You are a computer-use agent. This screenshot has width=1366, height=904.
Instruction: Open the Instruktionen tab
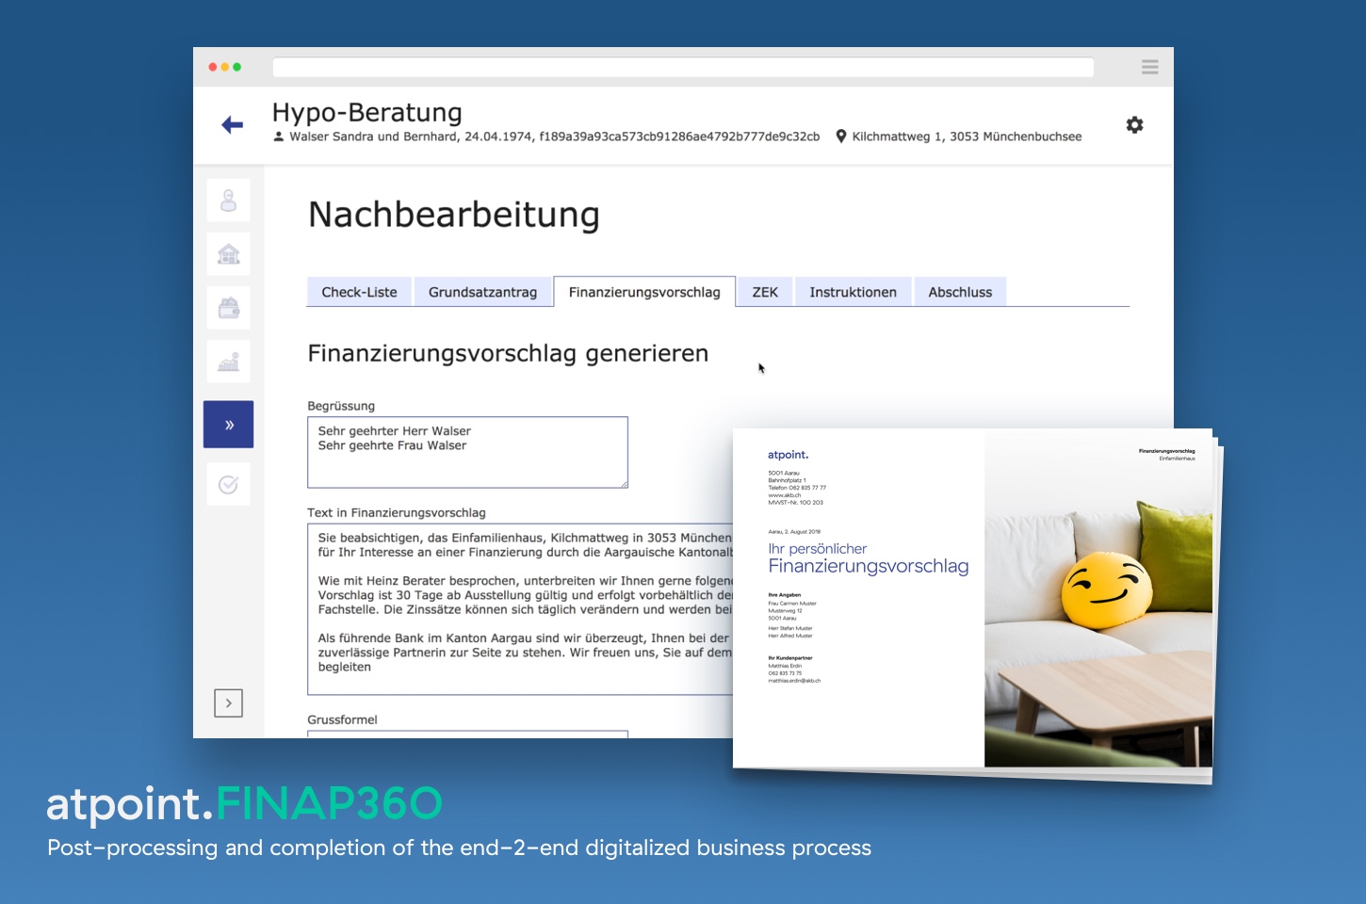(x=853, y=292)
